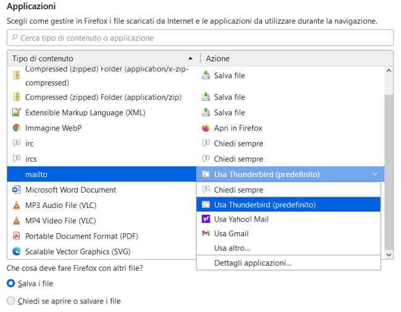Choose Usa Thunderbird (predefinito) in dropdown list

pyautogui.click(x=288, y=204)
